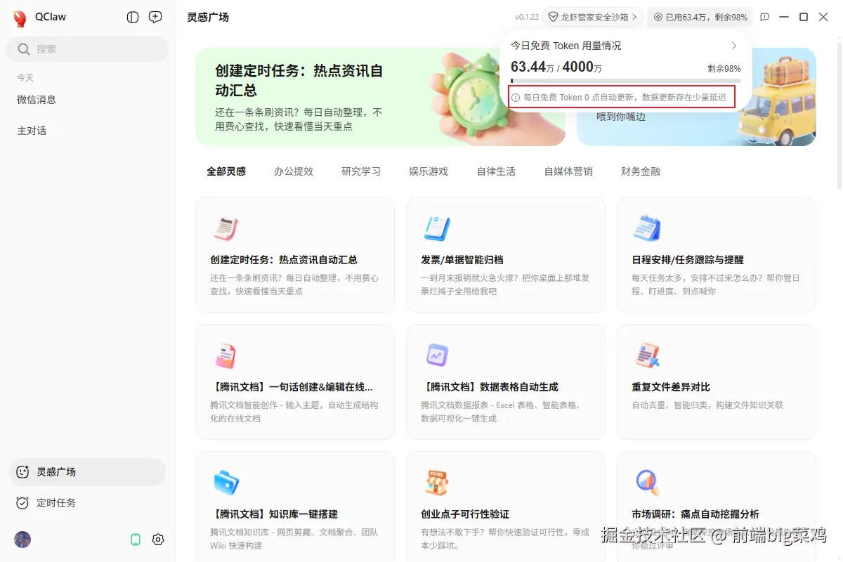Toggle the feedback bubble icon in title bar
The image size is (843, 562).
765,16
